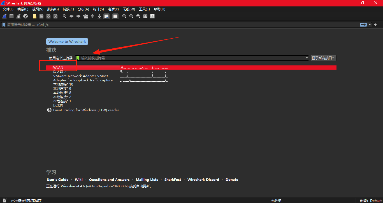
Task: Open the 帮助(H) menu
Action: pyautogui.click(x=159, y=9)
